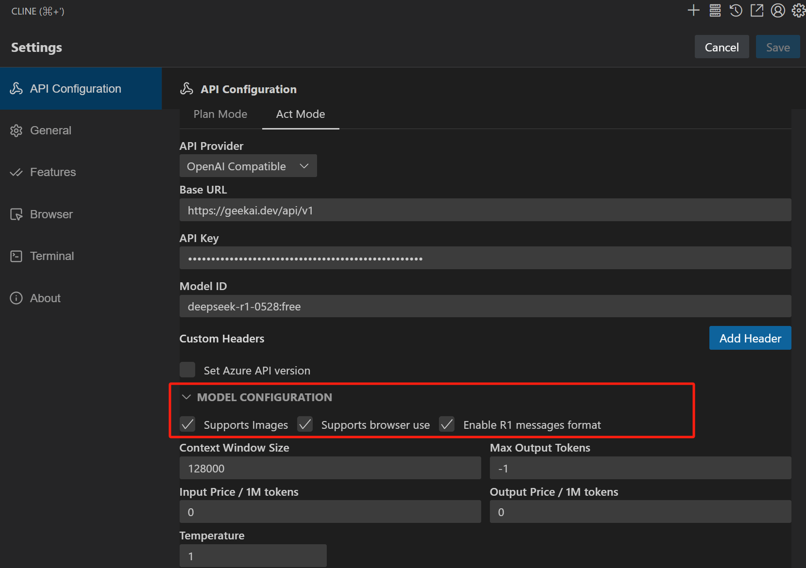The height and width of the screenshot is (568, 806).
Task: Disable Enable R1 messages format
Action: [447, 424]
